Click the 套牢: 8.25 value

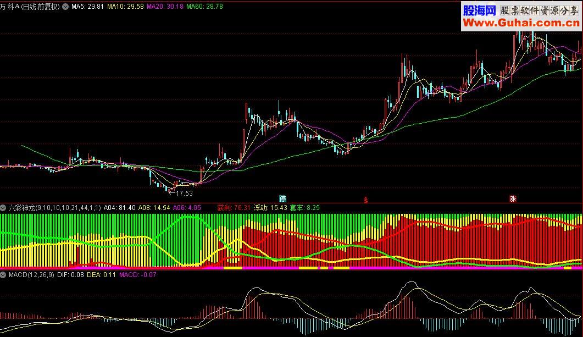point(305,208)
